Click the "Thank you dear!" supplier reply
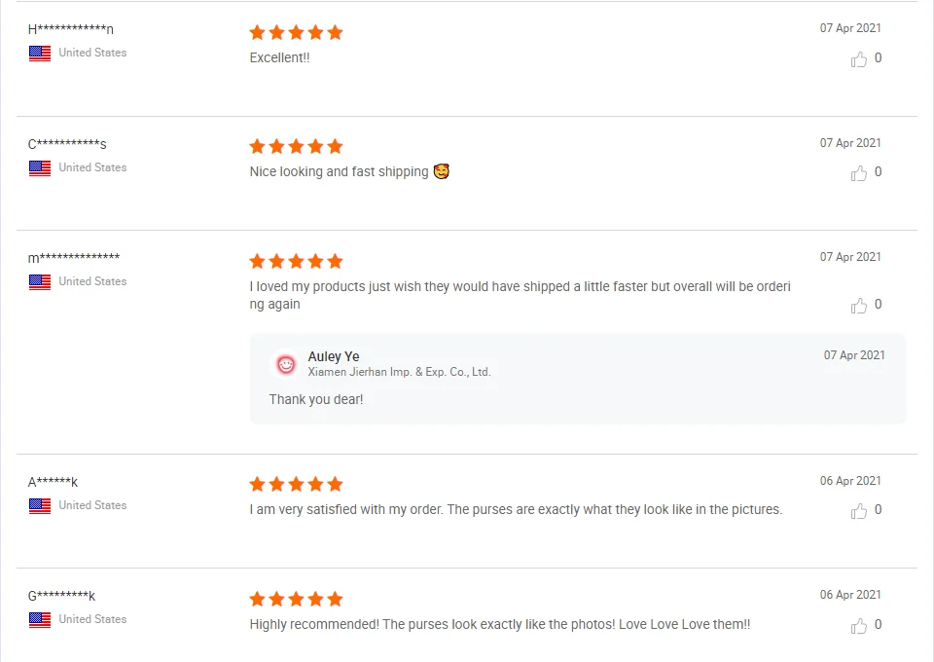This screenshot has width=934, height=662. pyautogui.click(x=316, y=399)
